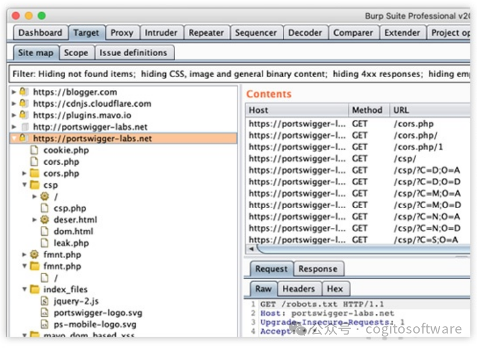Select the /csp/?C=N;O=A row in Contents

(x=358, y=217)
